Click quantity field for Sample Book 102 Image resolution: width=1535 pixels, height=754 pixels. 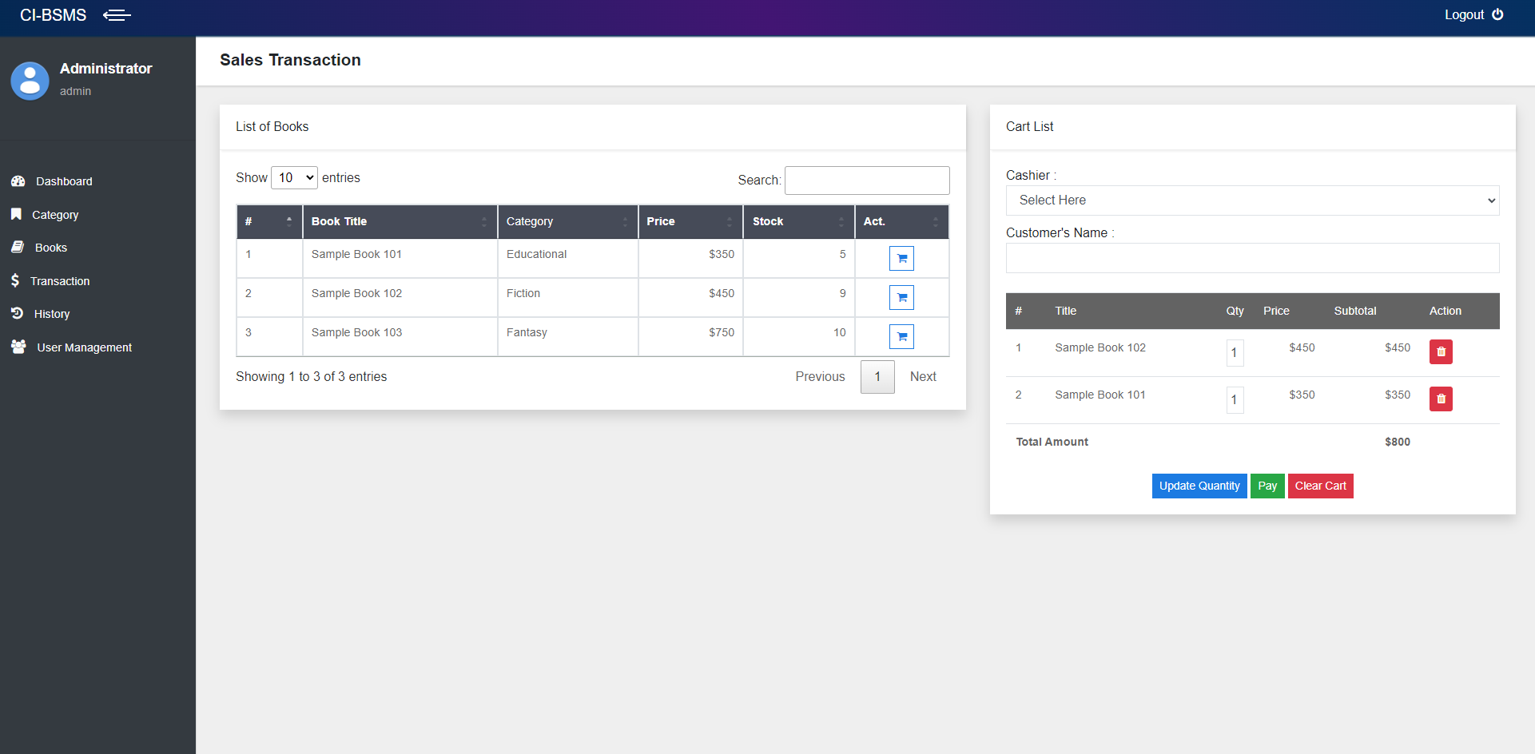[1235, 352]
